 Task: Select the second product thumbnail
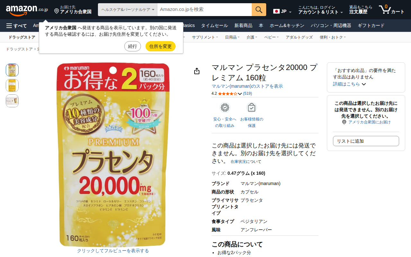(x=12, y=85)
